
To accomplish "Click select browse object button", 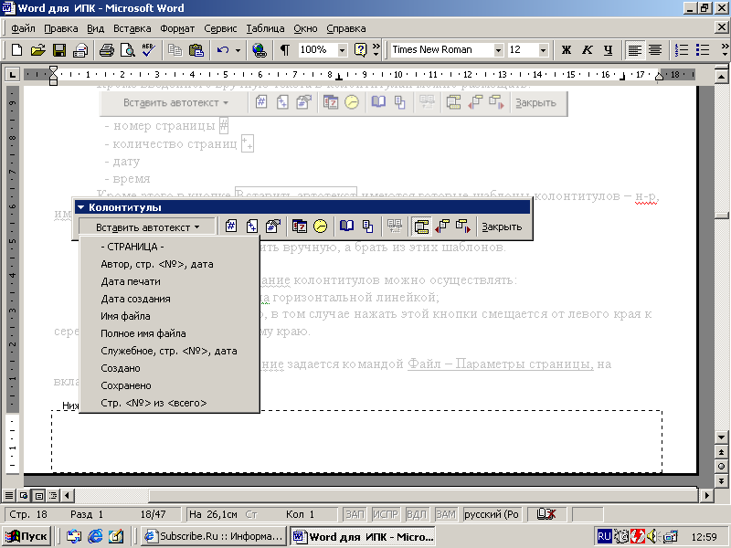I will coord(721,466).
